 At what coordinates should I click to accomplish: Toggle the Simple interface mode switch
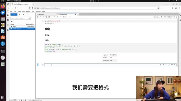click(x=15, y=100)
